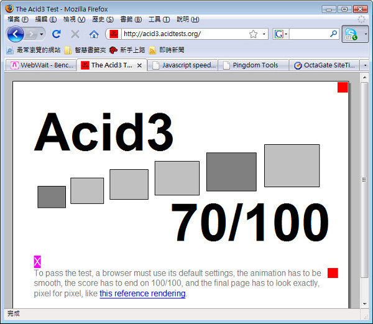Open the 最常瀏覽的網站 bookmark

[34, 50]
